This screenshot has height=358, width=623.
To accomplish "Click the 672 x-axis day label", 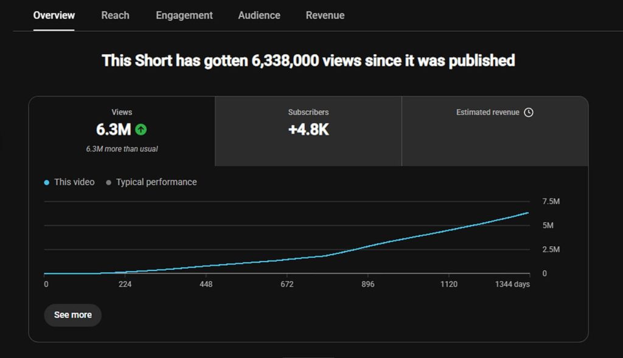I will [287, 284].
